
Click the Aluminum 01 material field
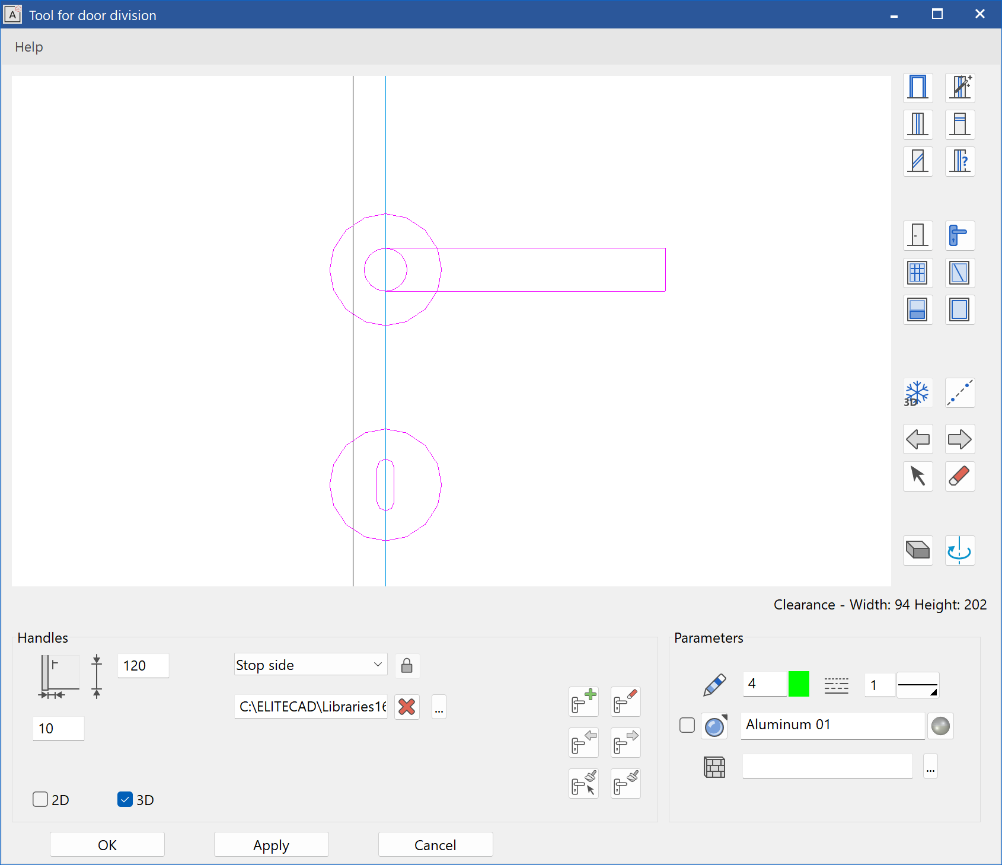click(832, 725)
